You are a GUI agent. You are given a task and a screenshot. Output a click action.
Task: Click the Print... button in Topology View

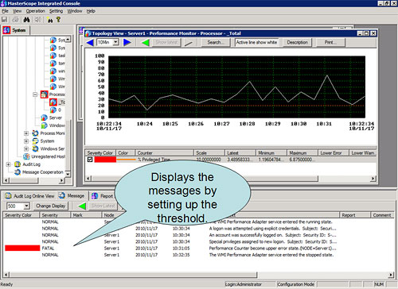[330, 42]
